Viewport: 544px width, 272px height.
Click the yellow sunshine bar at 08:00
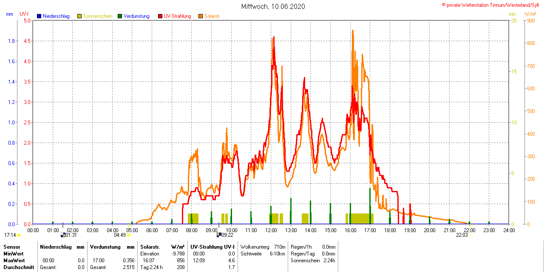point(193,219)
